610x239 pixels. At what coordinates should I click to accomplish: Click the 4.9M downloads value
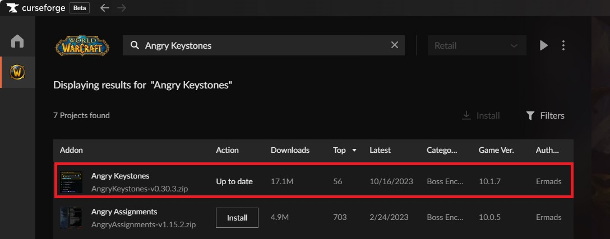click(x=280, y=217)
